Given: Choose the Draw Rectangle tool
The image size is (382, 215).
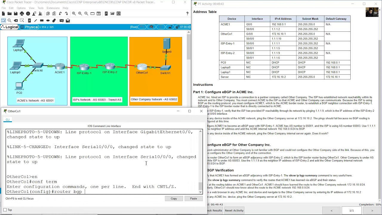Looking at the screenshot, I should click(x=42, y=20).
